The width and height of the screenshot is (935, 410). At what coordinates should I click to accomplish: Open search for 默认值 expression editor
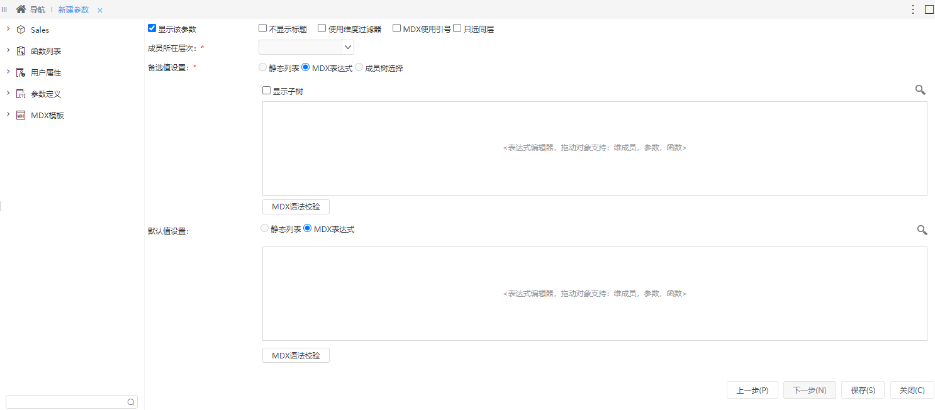pos(922,230)
